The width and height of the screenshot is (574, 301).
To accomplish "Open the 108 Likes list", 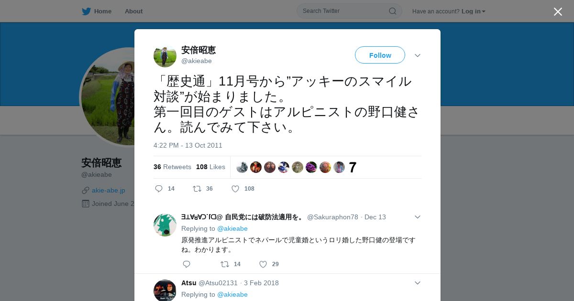I will click(210, 167).
